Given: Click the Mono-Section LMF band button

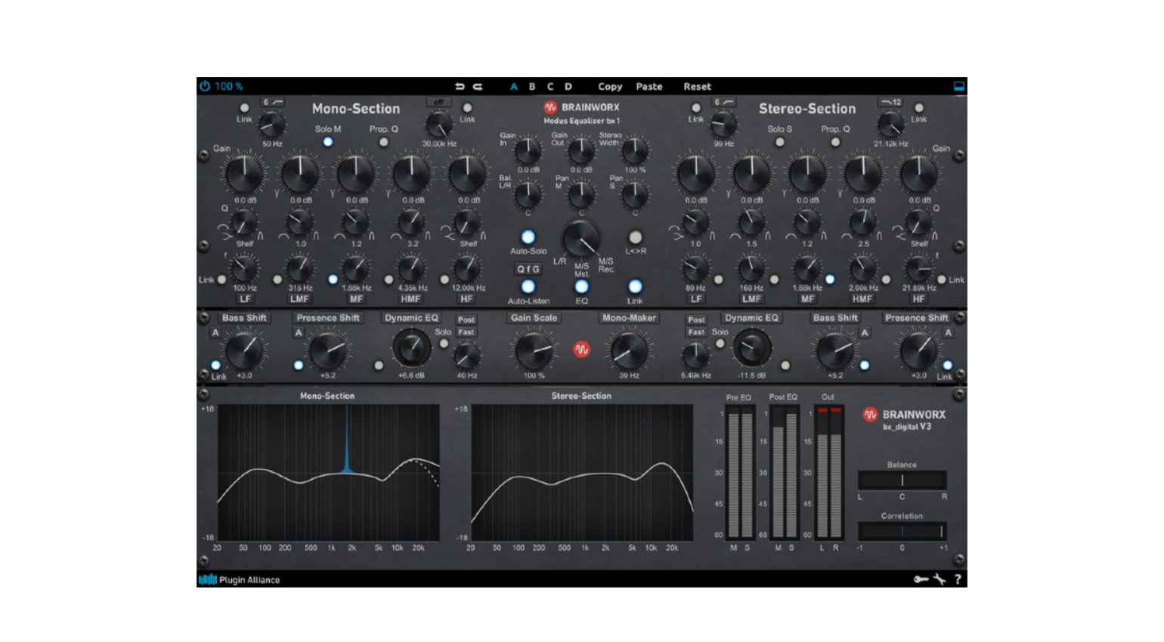Looking at the screenshot, I should [x=300, y=299].
